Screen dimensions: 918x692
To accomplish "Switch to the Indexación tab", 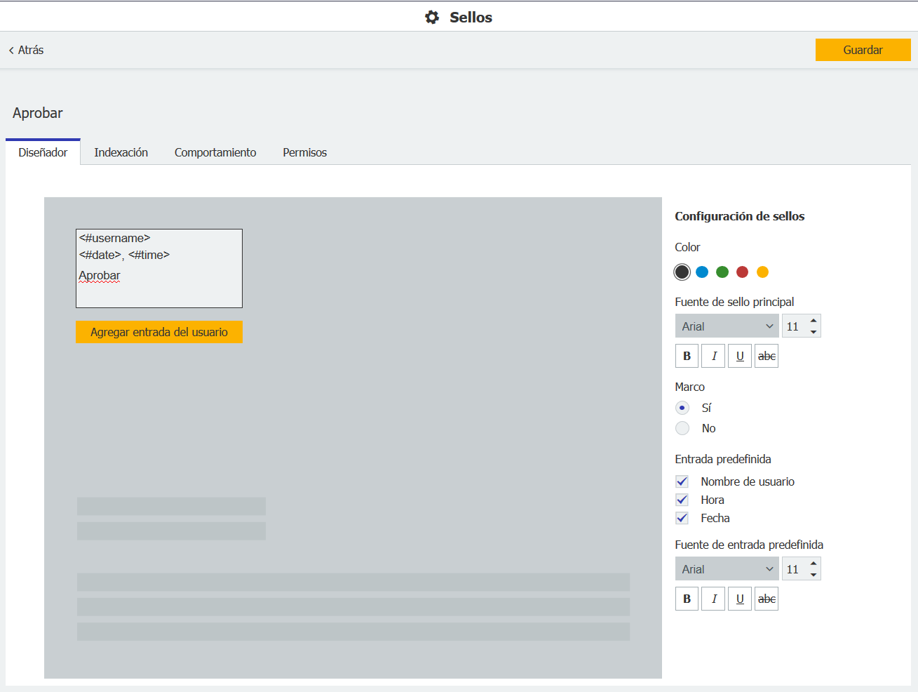I will 121,152.
